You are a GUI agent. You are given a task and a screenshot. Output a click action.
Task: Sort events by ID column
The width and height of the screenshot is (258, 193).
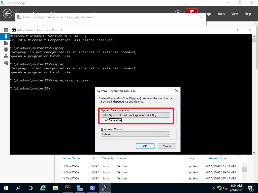94,158
